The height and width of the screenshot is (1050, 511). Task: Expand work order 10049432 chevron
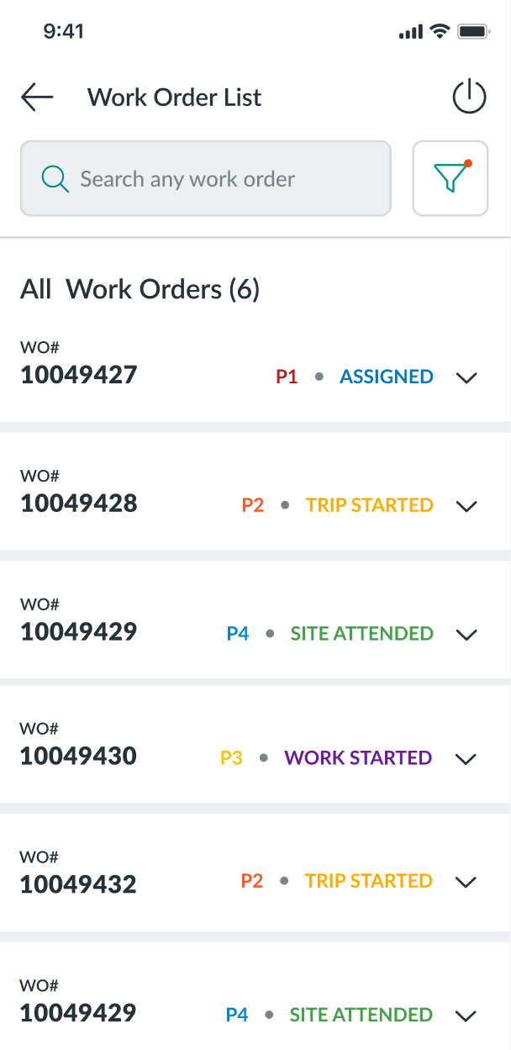466,882
